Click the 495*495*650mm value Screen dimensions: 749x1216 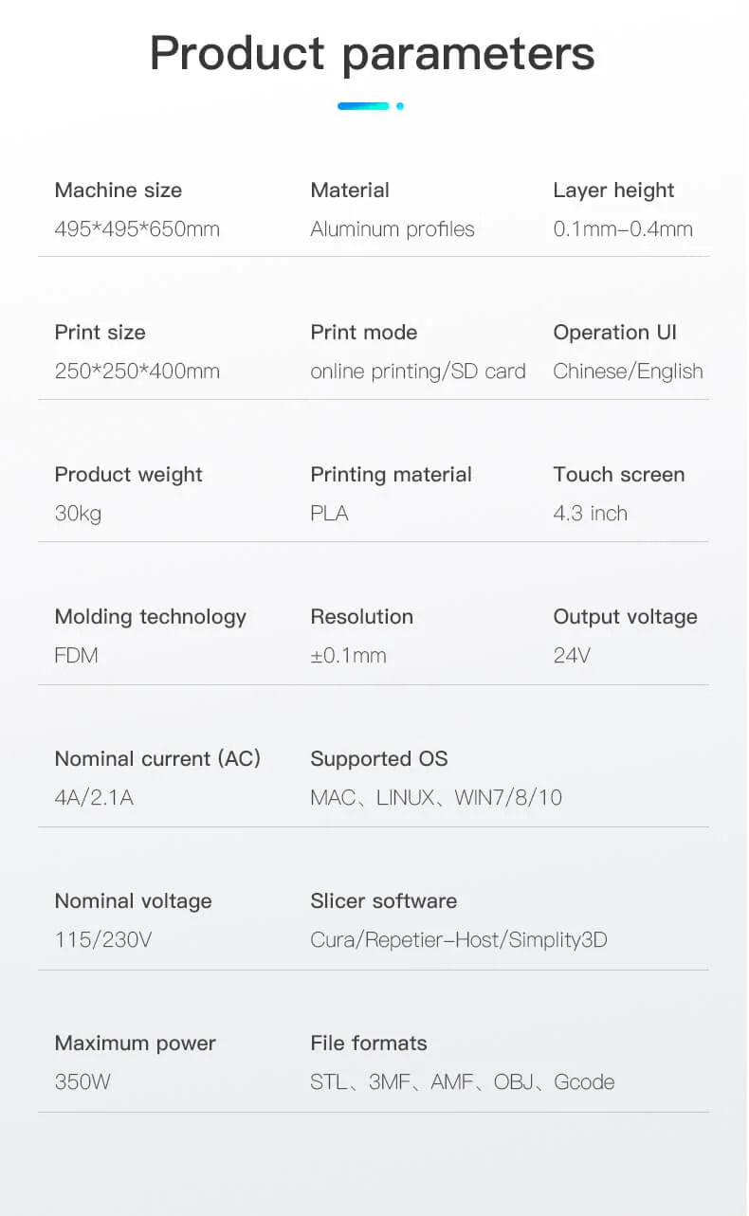pyautogui.click(x=137, y=228)
